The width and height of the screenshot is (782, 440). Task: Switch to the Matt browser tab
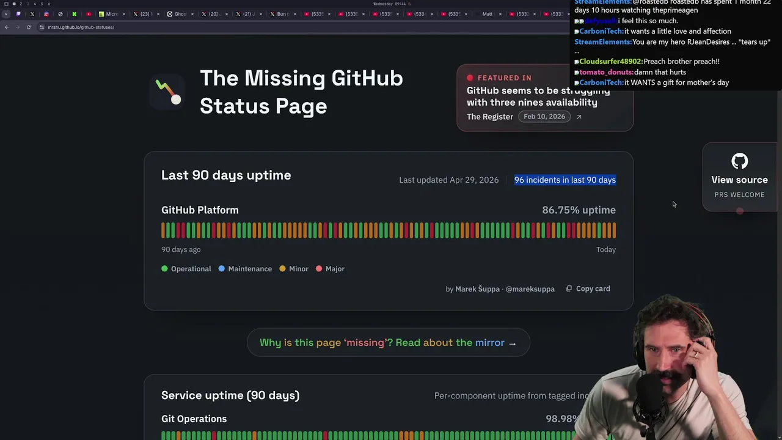[488, 14]
